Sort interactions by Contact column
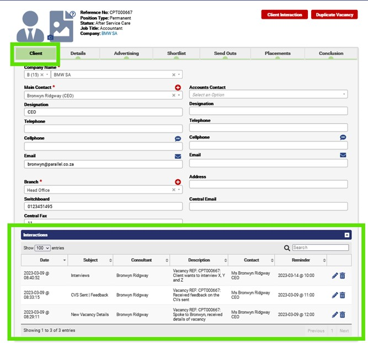This screenshot has width=368, height=343. pyautogui.click(x=252, y=260)
